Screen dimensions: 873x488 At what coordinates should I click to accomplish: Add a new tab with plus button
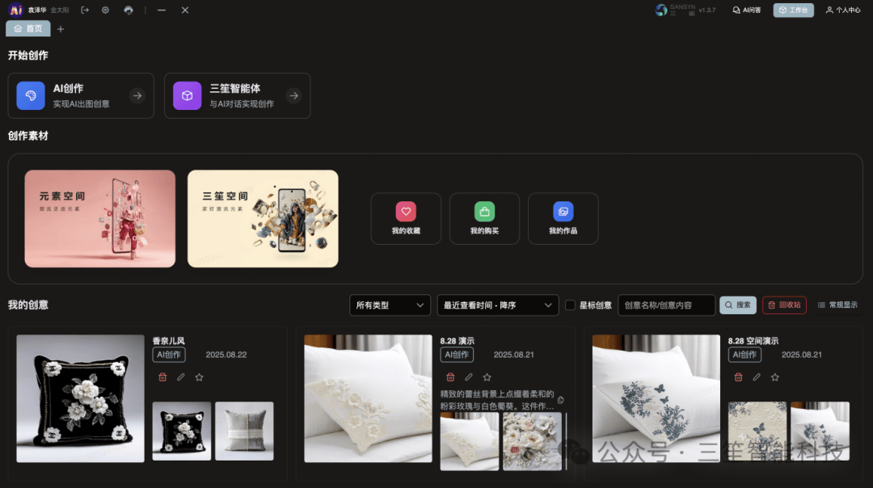[x=61, y=29]
